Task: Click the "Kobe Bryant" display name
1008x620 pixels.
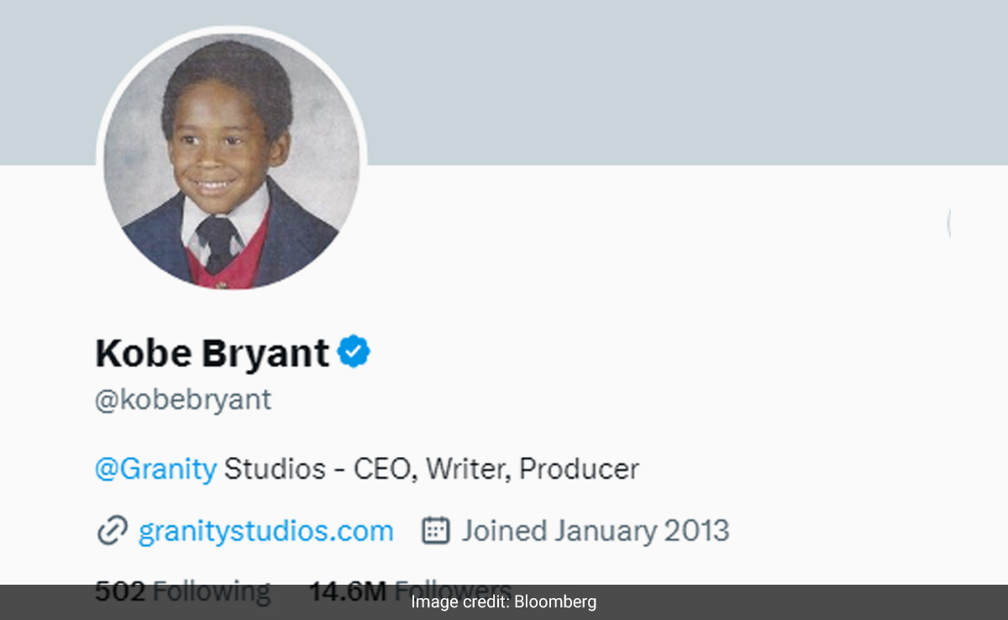Action: [x=212, y=354]
